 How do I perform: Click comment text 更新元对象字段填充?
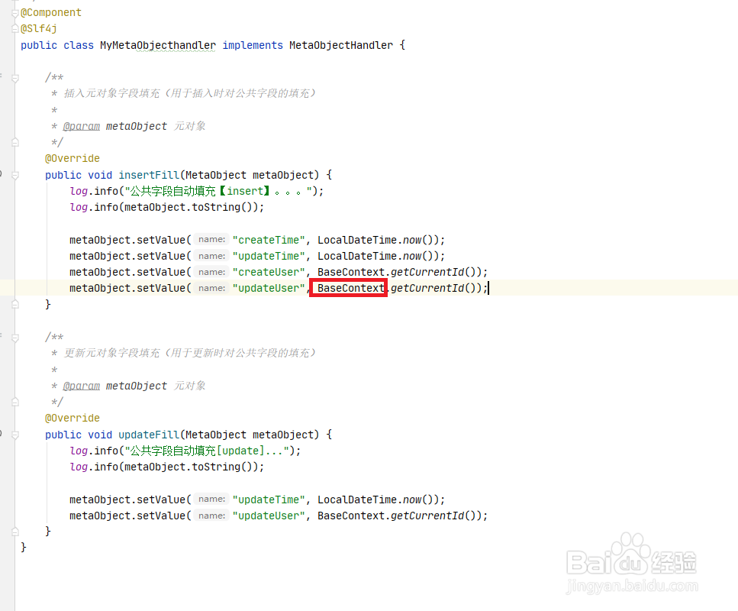click(x=112, y=353)
